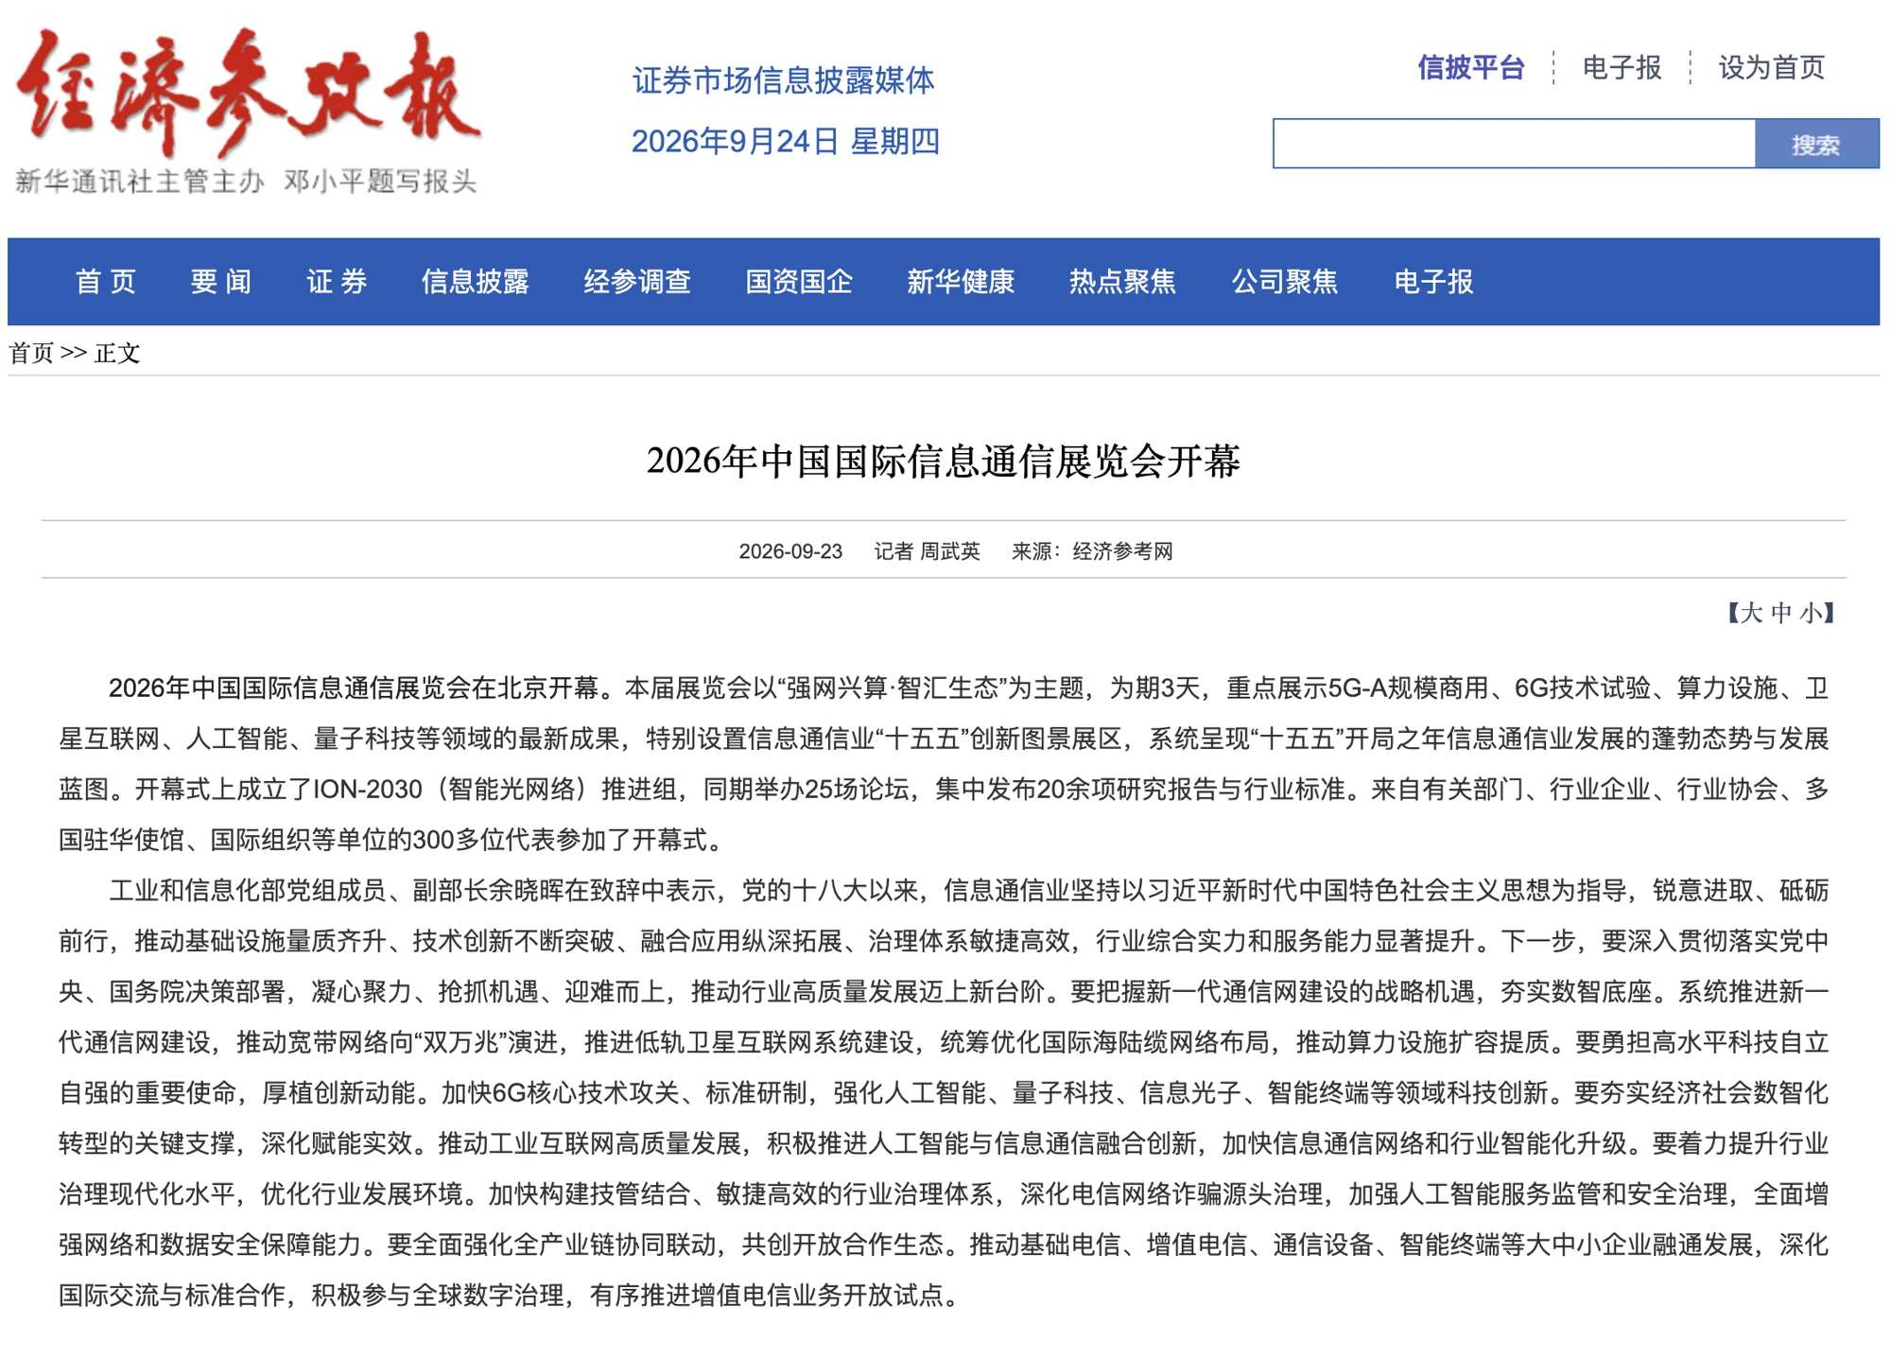Image resolution: width=1891 pixels, height=1358 pixels.
Task: Set the font size to 小
Action: click(1811, 613)
